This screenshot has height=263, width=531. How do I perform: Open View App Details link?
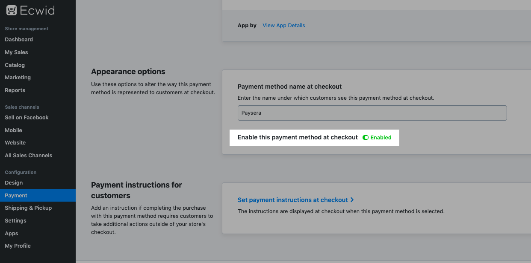tap(283, 25)
